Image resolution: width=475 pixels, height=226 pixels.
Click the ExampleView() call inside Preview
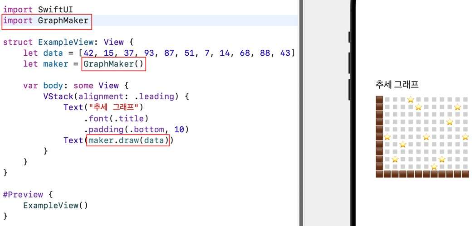pyautogui.click(x=55, y=205)
